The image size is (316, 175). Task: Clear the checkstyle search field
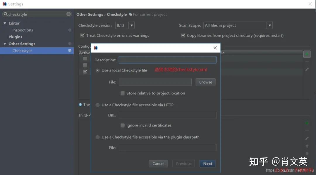tap(68, 14)
